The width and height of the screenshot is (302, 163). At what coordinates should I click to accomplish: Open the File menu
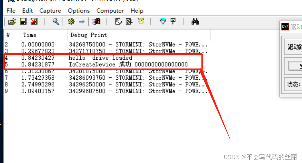pos(11,10)
